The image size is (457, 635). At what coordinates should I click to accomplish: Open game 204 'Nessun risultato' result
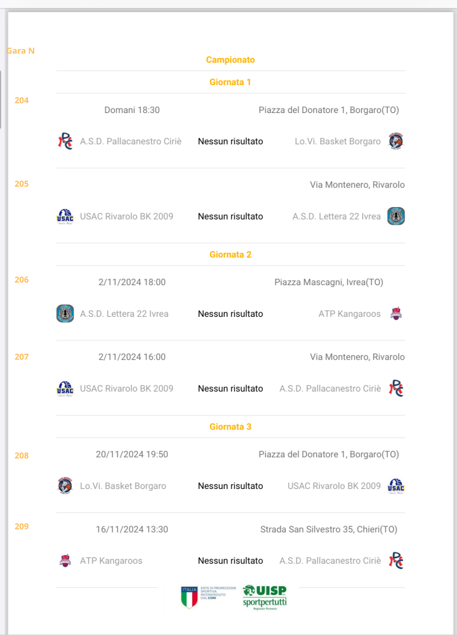coord(230,141)
